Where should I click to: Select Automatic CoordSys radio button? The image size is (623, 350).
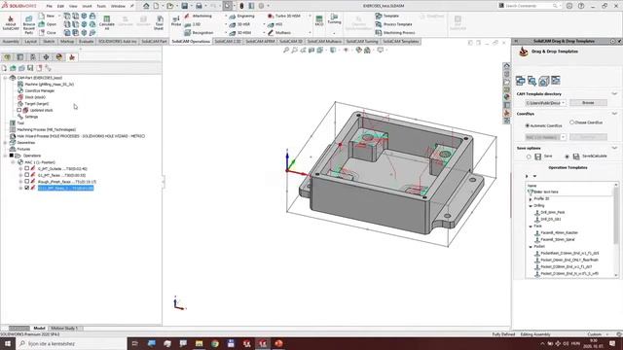coord(528,125)
